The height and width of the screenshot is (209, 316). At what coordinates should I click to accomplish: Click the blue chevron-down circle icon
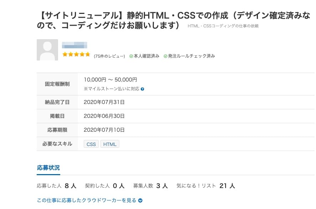pos(140,200)
